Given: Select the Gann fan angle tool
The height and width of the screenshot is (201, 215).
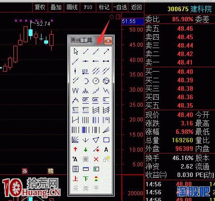Looking at the screenshot, I should pyautogui.click(x=75, y=140).
